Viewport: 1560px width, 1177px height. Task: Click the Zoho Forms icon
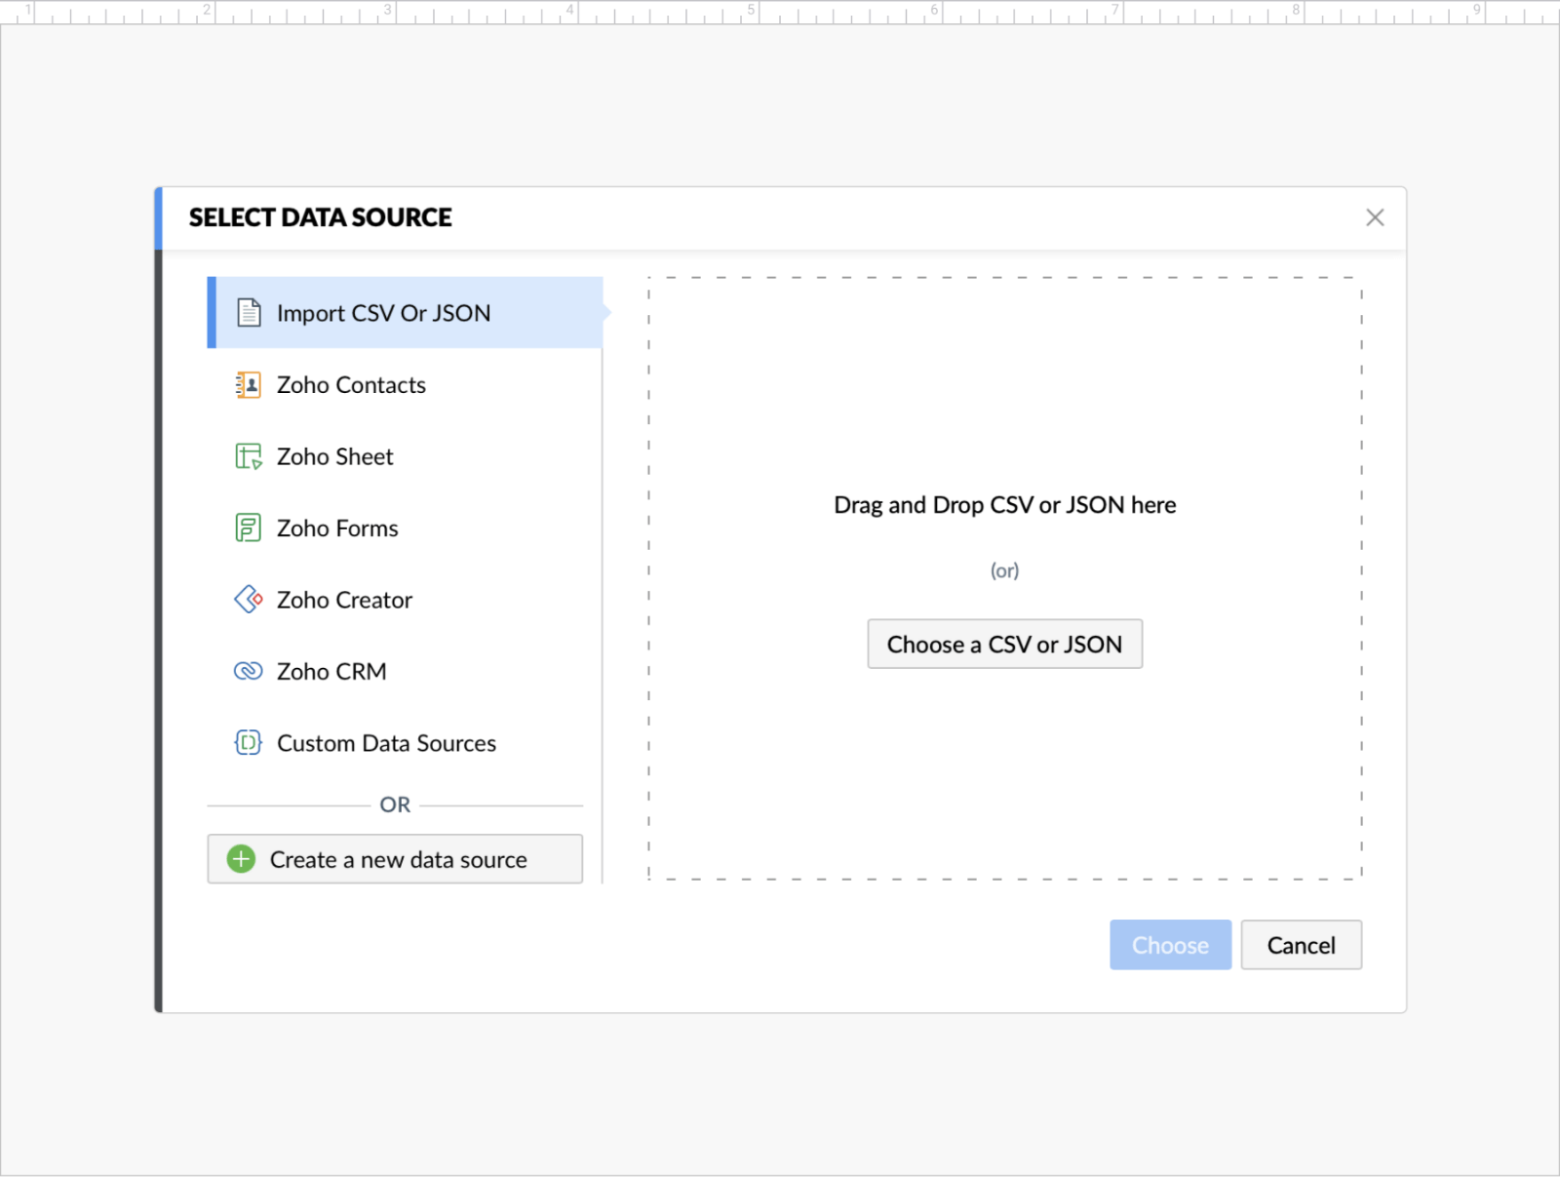249,529
